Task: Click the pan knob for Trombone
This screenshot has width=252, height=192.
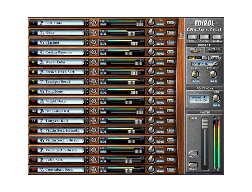Action: pos(151,91)
